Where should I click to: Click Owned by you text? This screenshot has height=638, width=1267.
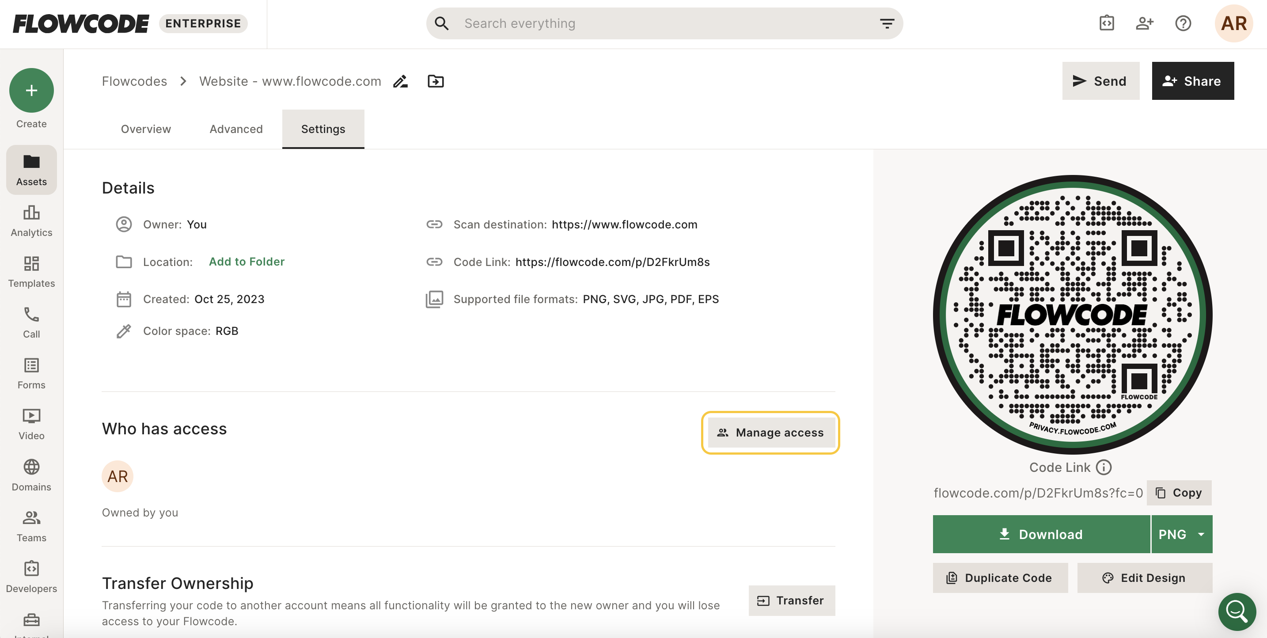tap(140, 513)
